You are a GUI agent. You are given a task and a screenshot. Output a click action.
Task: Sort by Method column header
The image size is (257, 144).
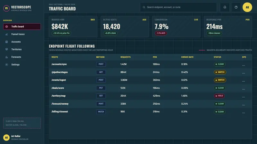100,57
